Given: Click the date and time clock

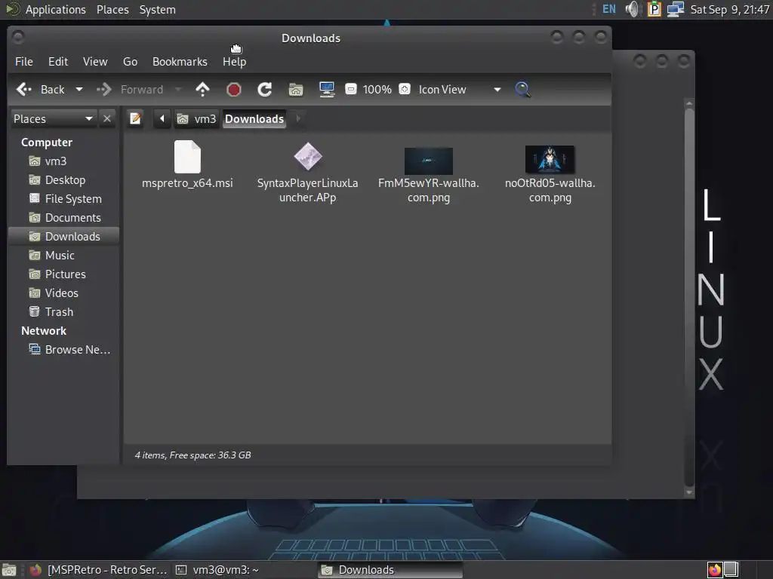Looking at the screenshot, I should point(730,9).
